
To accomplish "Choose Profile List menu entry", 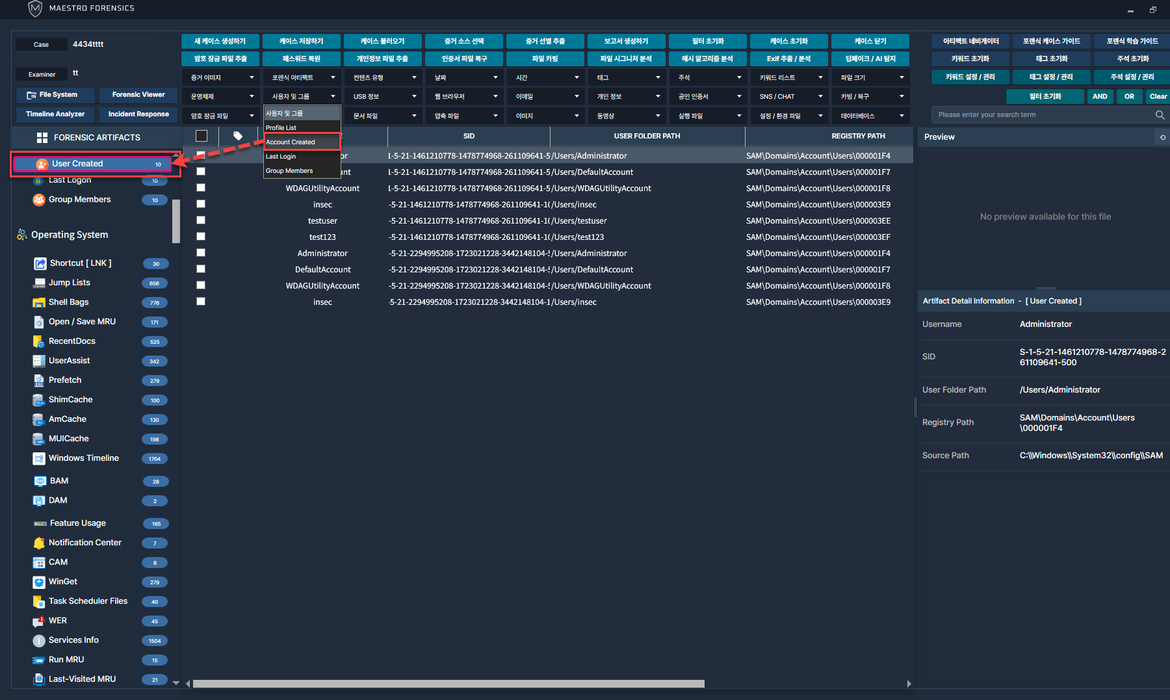I will point(281,128).
